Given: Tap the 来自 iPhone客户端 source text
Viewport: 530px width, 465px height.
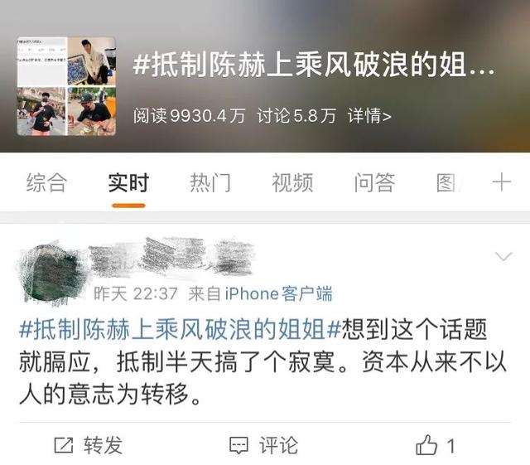Looking at the screenshot, I should 260,293.
